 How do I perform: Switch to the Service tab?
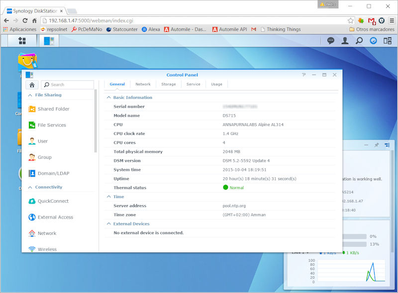point(194,84)
